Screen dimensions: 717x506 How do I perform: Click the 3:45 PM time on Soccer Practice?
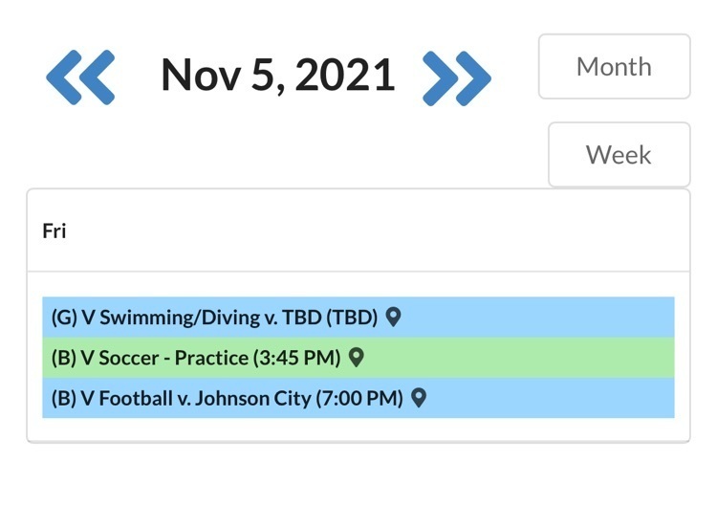pos(296,359)
